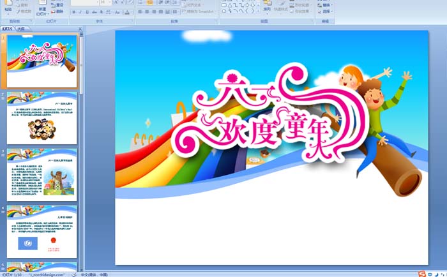Toggle bulleted list formatting
The width and height of the screenshot is (447, 277).
[x=140, y=3]
